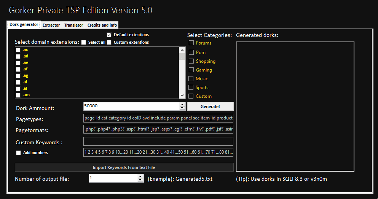This screenshot has height=199, width=378.
Task: Decrease Dork Ammount with down arrow
Action: (182, 108)
